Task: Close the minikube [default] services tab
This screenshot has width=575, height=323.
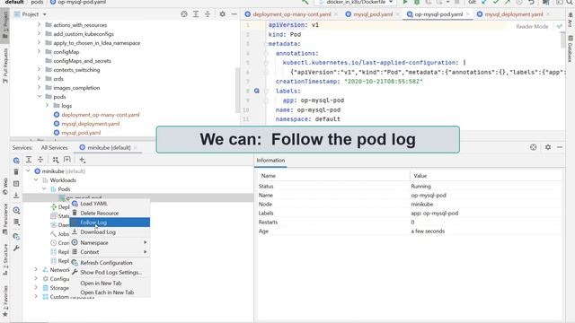Action: [x=136, y=147]
